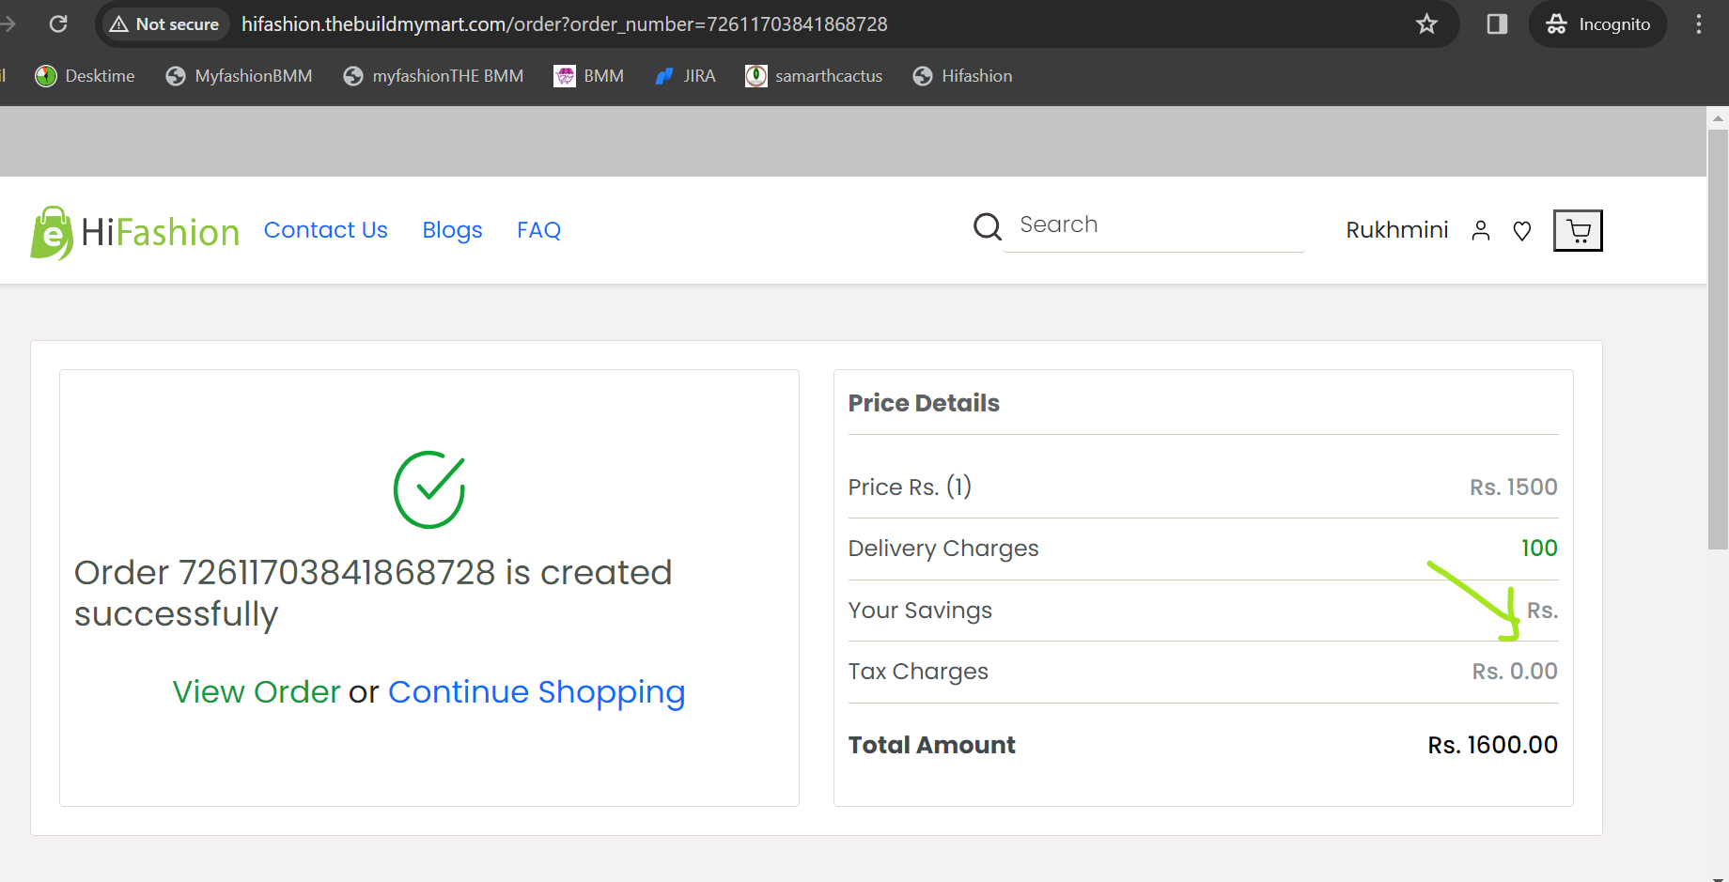Viewport: 1729px width, 882px height.
Task: Click the green success checkmark icon
Action: click(x=429, y=489)
